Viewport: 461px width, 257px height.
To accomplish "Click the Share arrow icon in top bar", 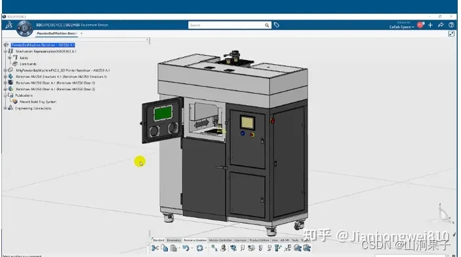I will click(441, 25).
